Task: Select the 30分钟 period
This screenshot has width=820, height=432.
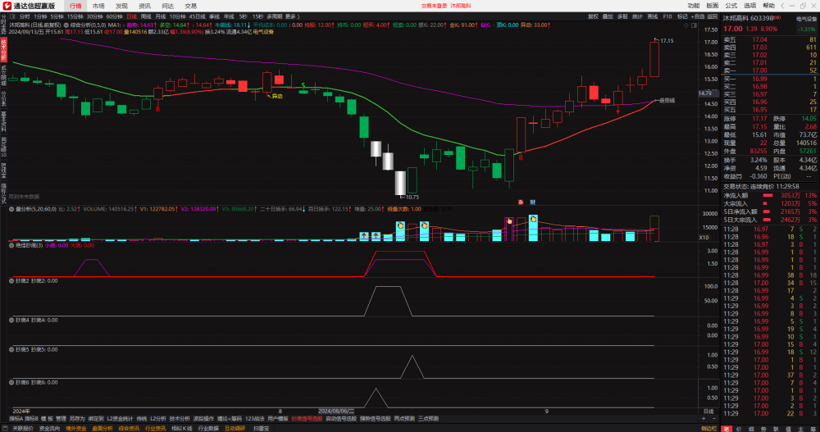Action: 94,16
